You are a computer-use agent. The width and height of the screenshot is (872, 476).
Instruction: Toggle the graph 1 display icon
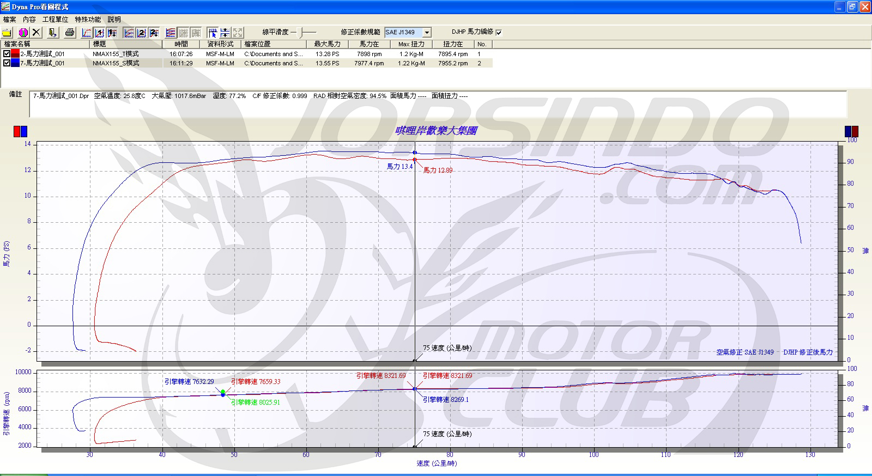[99, 33]
